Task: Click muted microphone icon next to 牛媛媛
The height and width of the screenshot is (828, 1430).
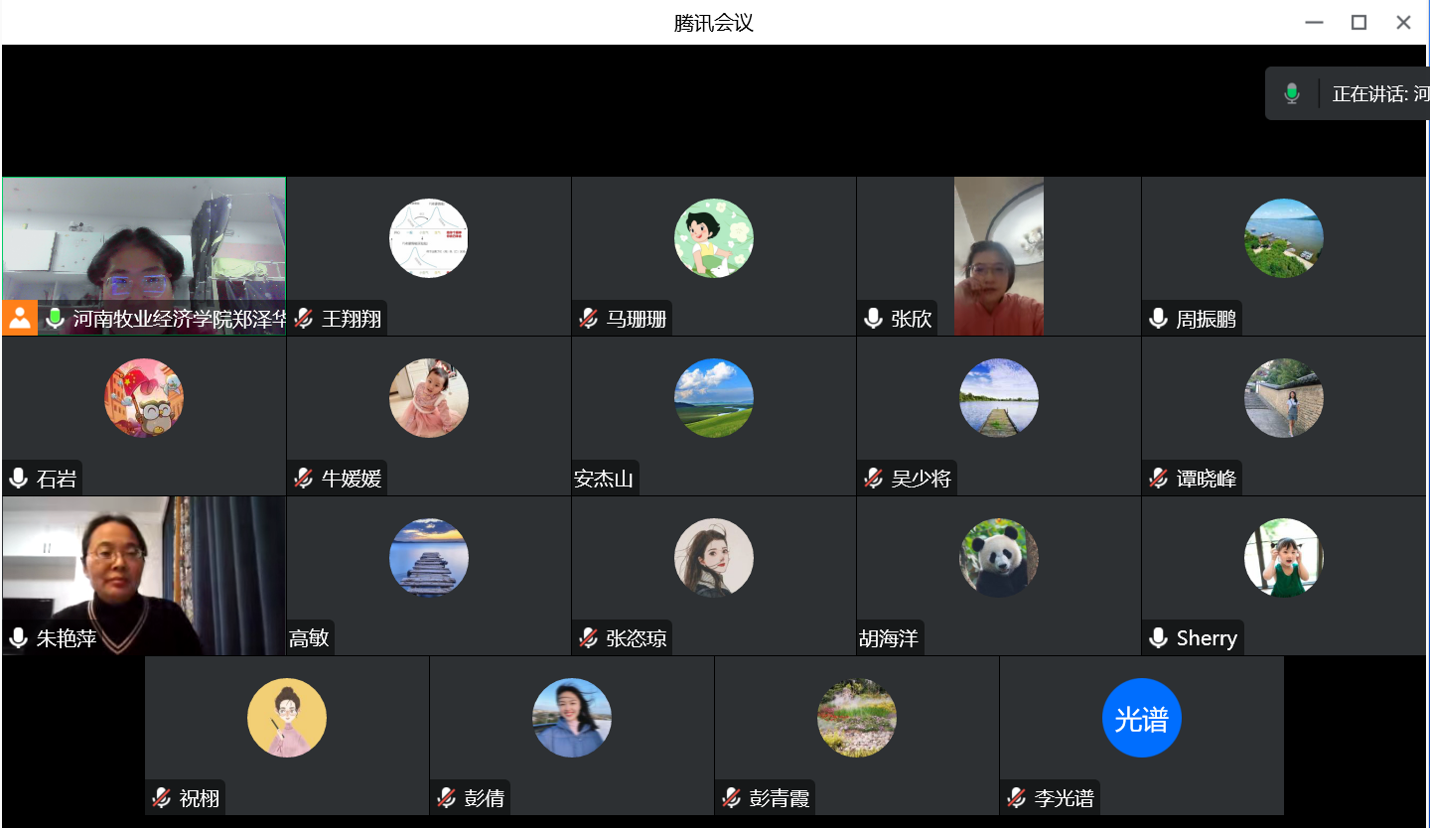Action: (x=304, y=479)
